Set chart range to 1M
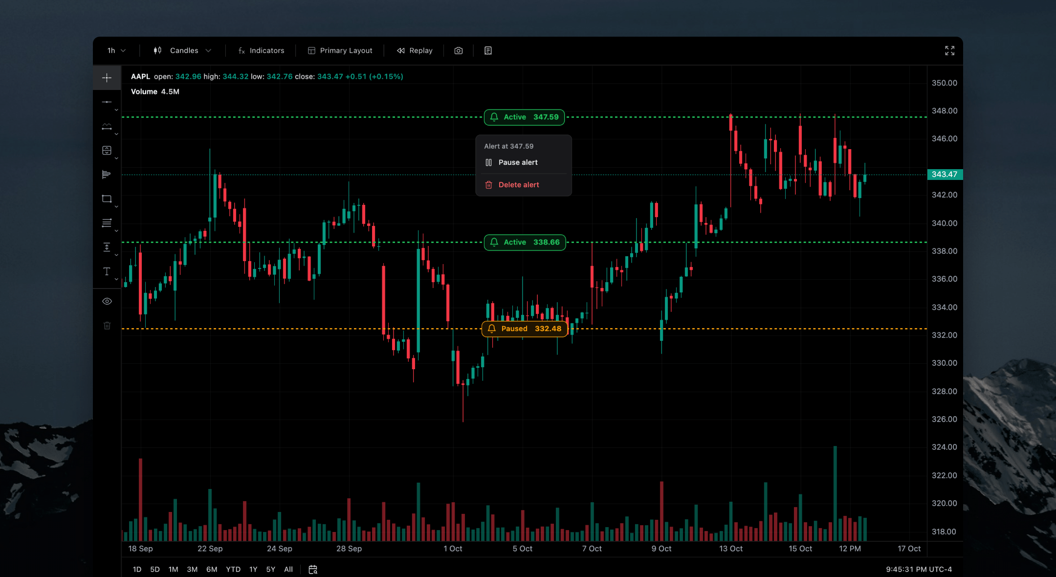The width and height of the screenshot is (1056, 577). click(174, 570)
